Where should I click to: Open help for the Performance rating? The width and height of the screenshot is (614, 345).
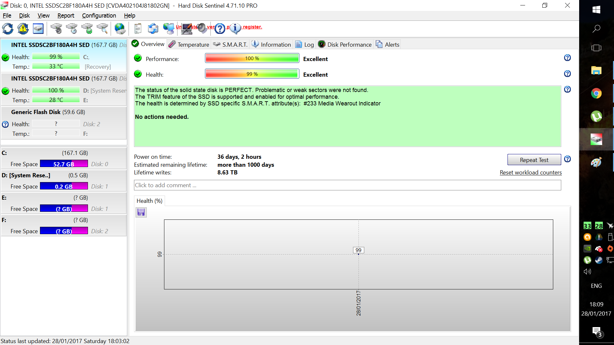click(567, 58)
